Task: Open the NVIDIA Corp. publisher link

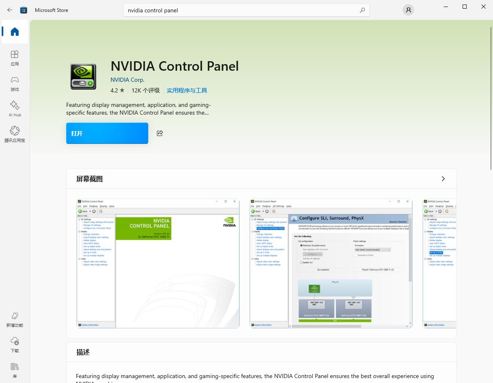Action: tap(127, 80)
